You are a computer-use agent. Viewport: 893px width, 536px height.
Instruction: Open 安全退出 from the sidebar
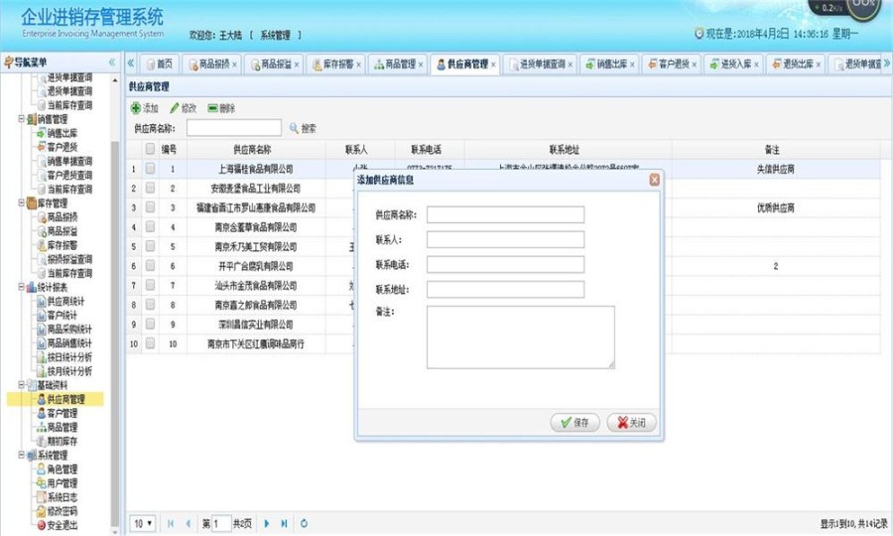(41, 525)
